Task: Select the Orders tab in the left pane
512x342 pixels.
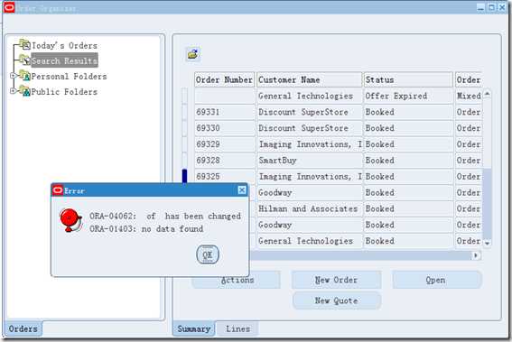Action: pos(23,328)
